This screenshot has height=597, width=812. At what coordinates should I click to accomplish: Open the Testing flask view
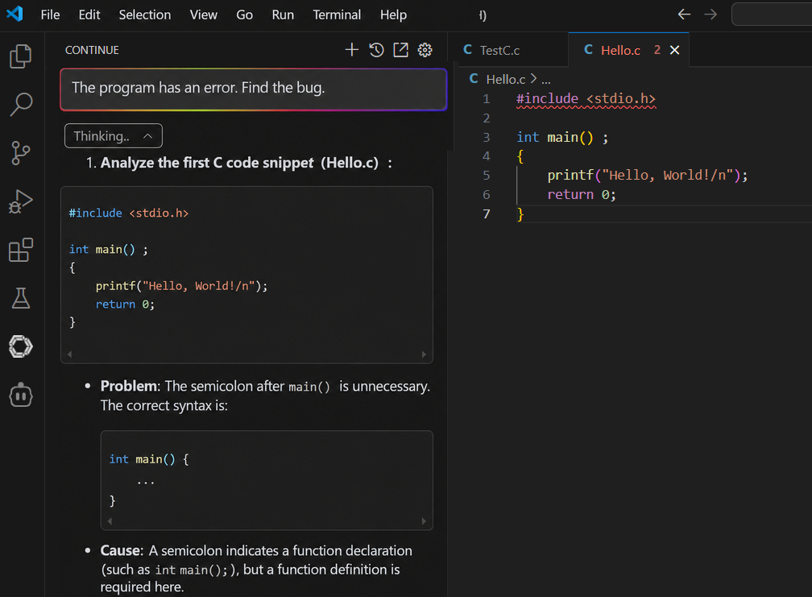tap(21, 298)
